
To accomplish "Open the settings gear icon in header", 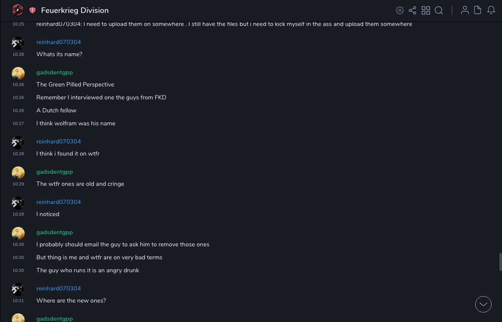I will pos(400,10).
